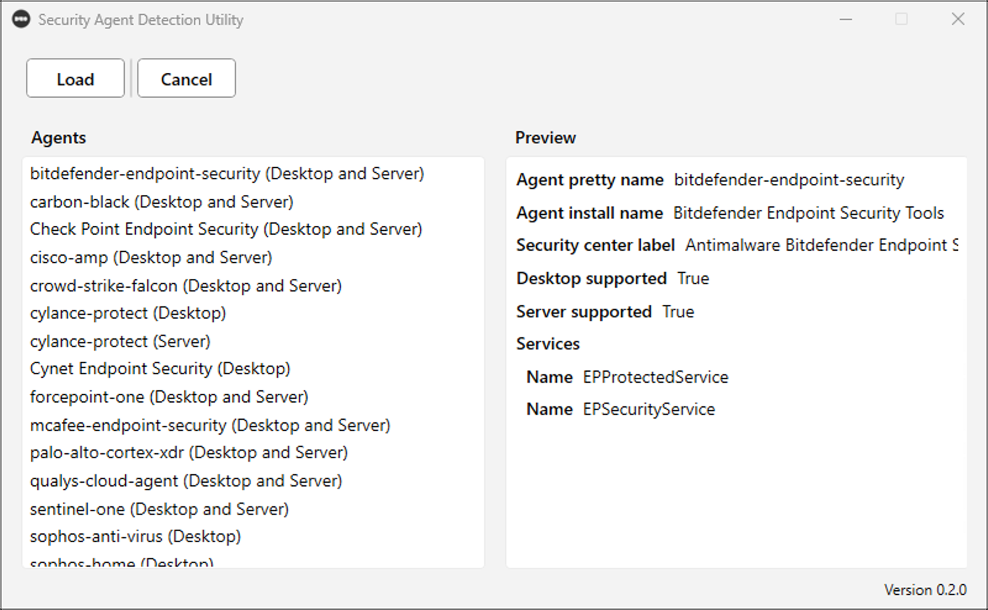Click the Desktop supported True value

pos(693,278)
